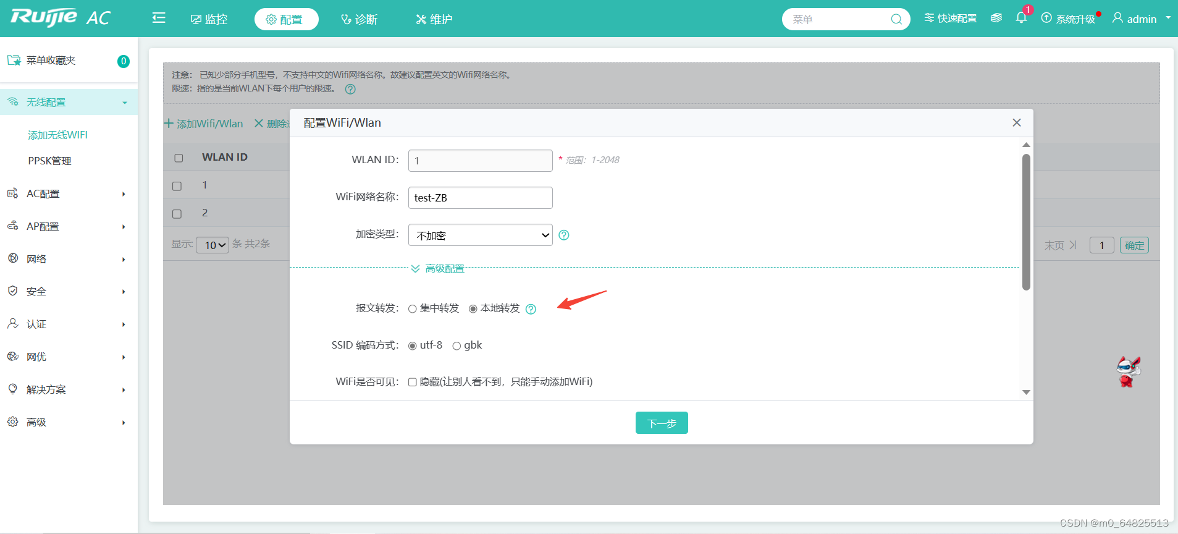Check the row 1 WLAN checkbox
1178x534 pixels.
pyautogui.click(x=177, y=186)
